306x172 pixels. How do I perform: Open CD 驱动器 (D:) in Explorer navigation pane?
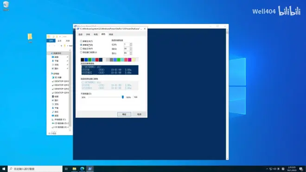(60, 123)
